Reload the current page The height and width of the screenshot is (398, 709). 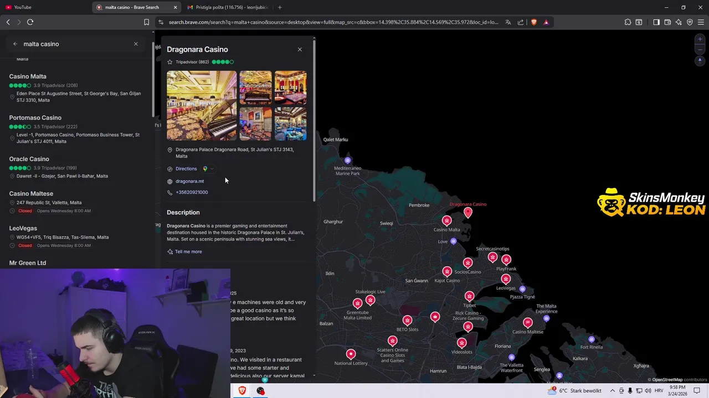[30, 22]
